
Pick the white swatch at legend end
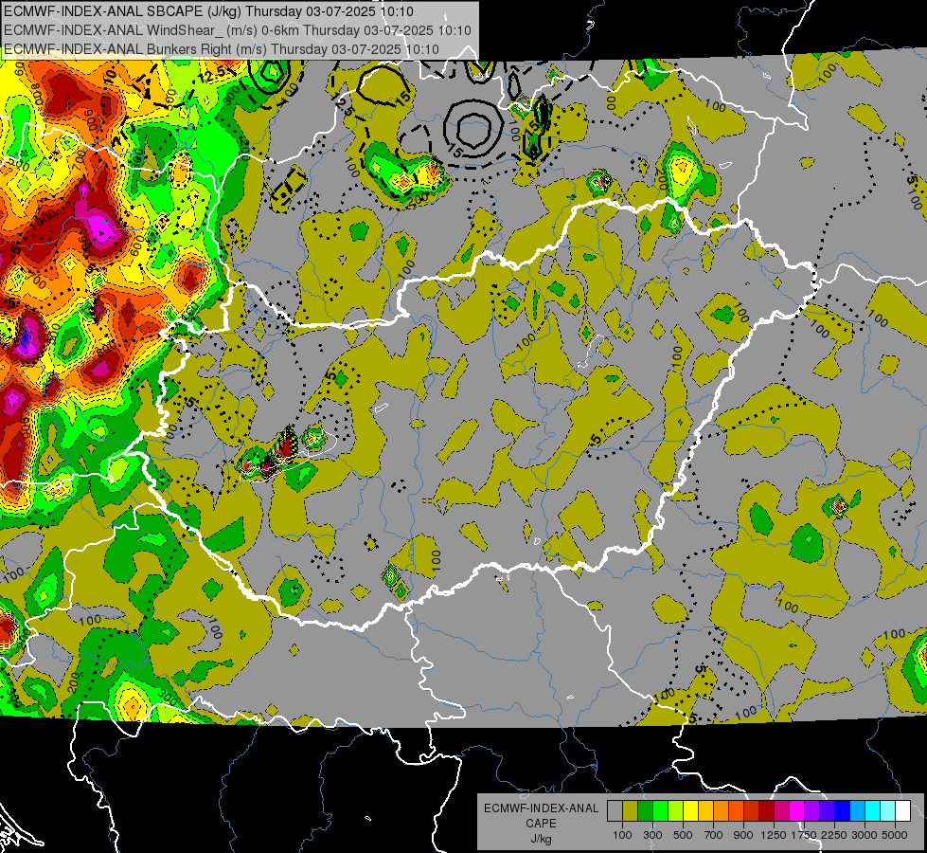tap(902, 811)
